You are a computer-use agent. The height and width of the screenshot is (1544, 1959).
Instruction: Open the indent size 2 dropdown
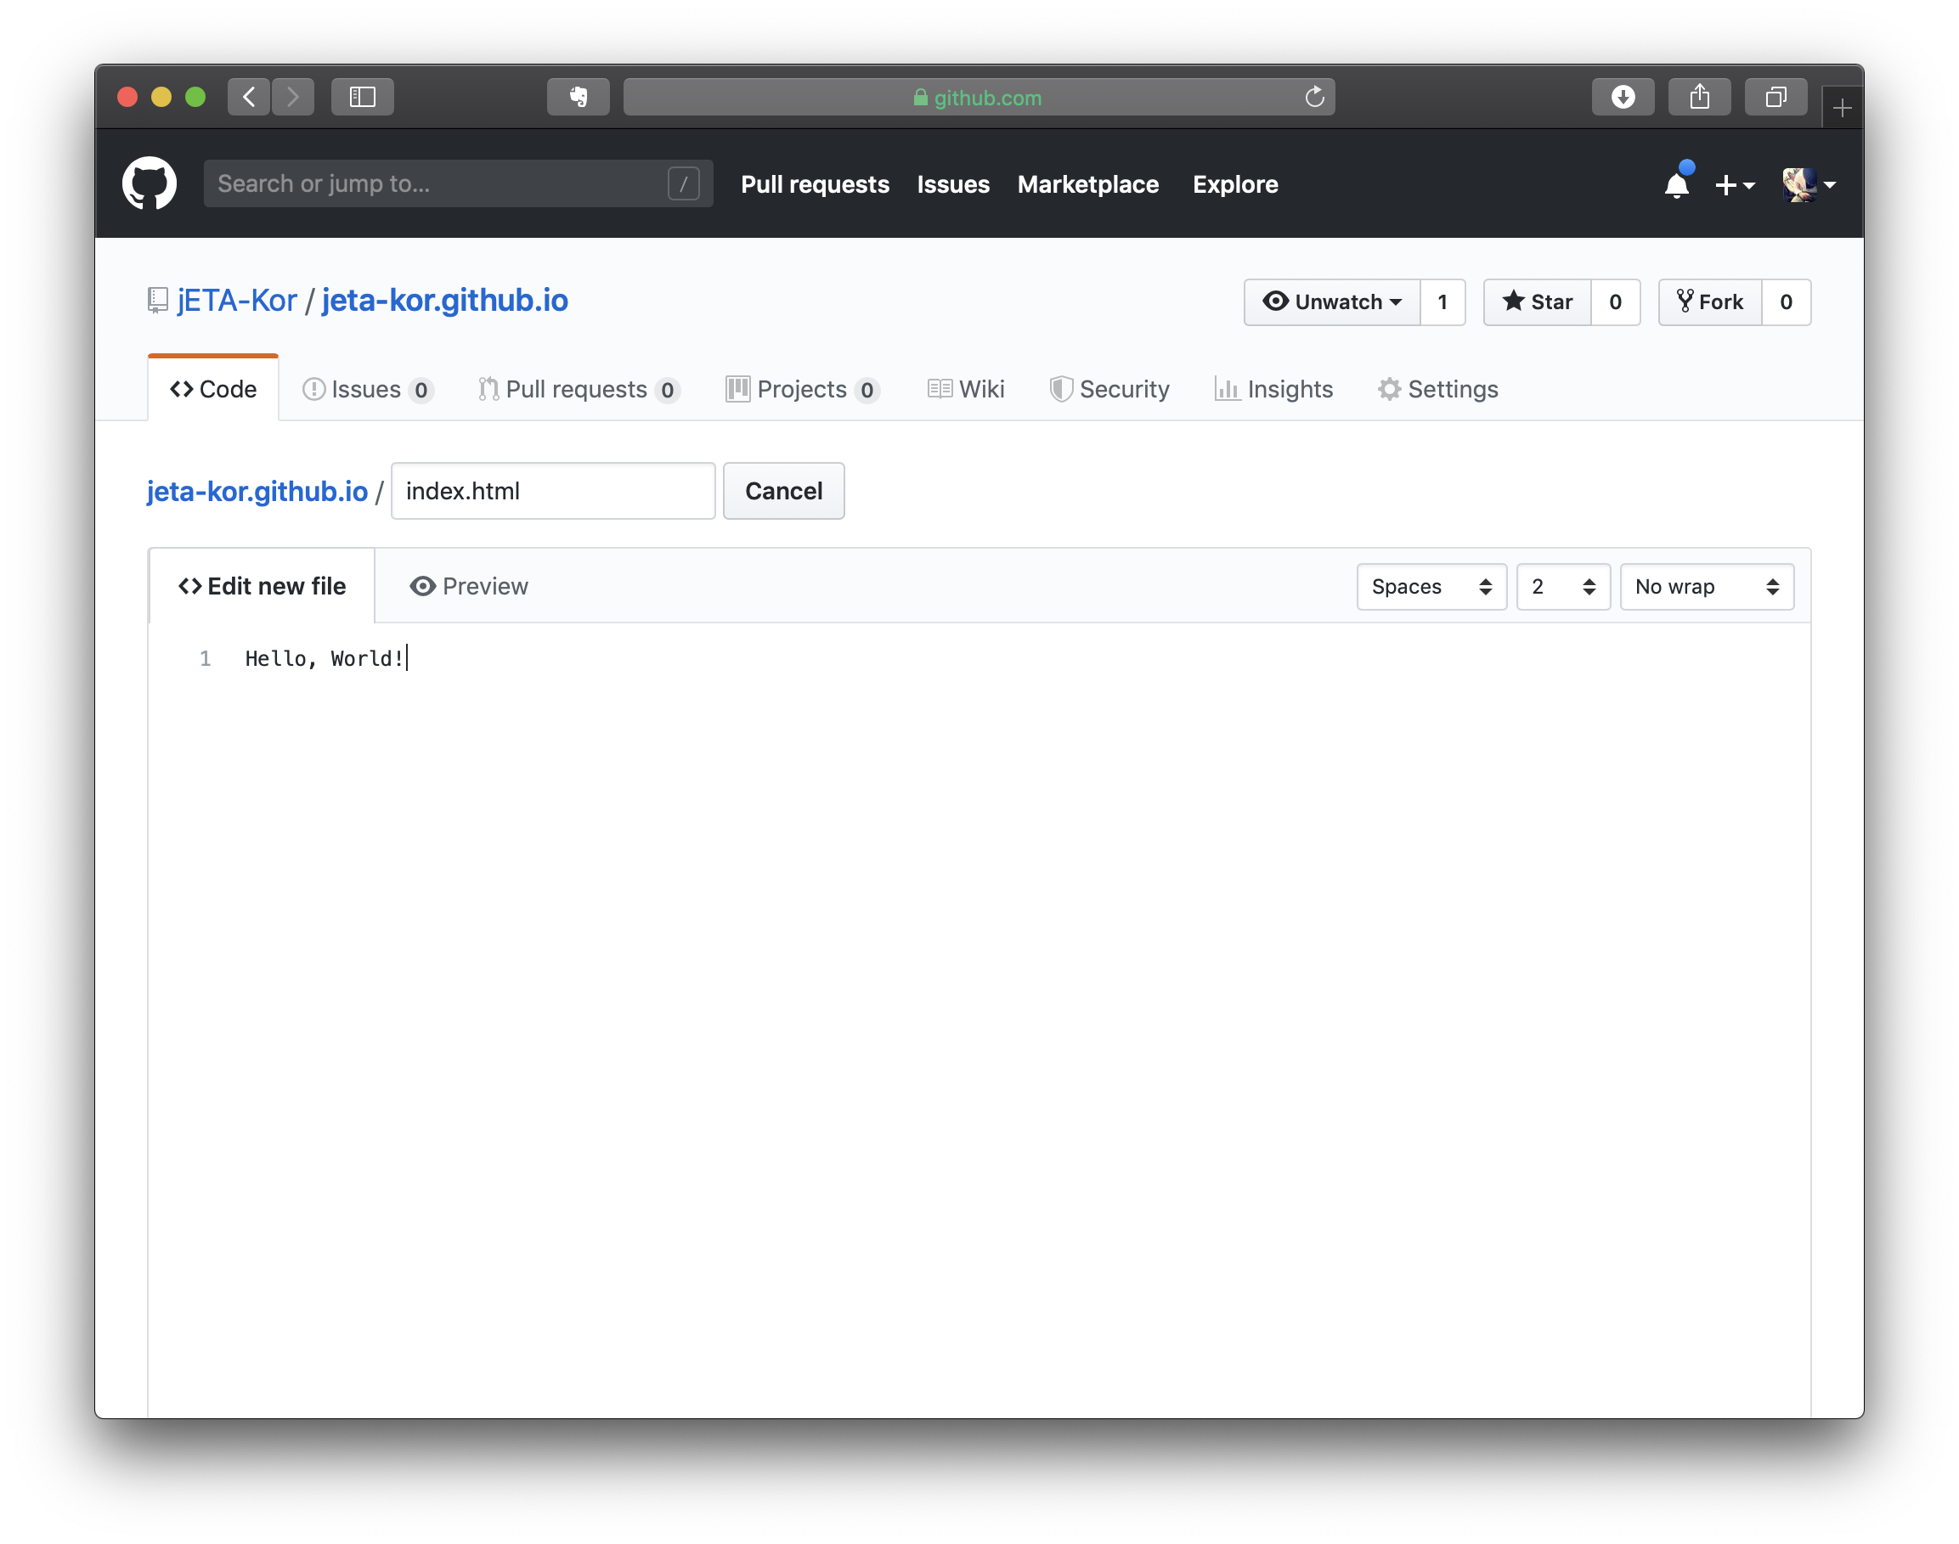[x=1562, y=587]
